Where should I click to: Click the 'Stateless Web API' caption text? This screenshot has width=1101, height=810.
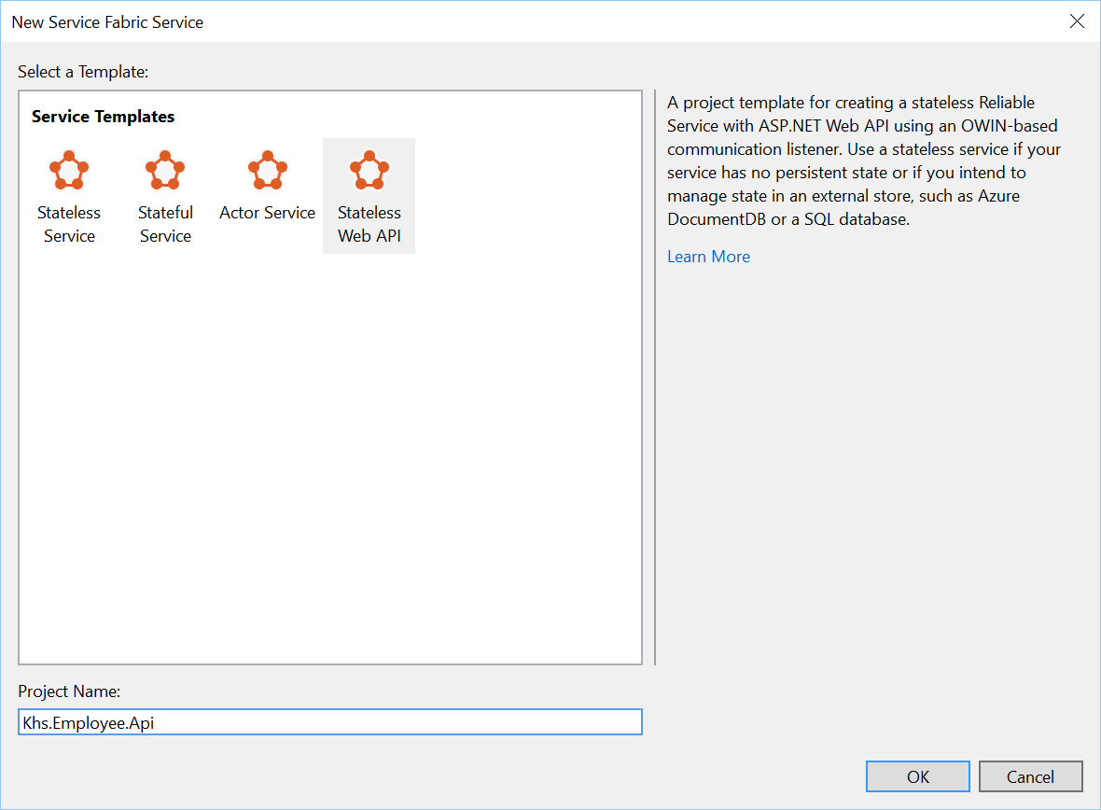coord(369,224)
